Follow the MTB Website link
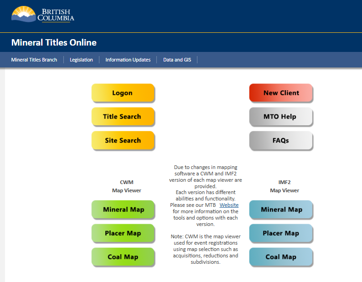Image resolution: width=362 pixels, height=282 pixels. click(229, 205)
